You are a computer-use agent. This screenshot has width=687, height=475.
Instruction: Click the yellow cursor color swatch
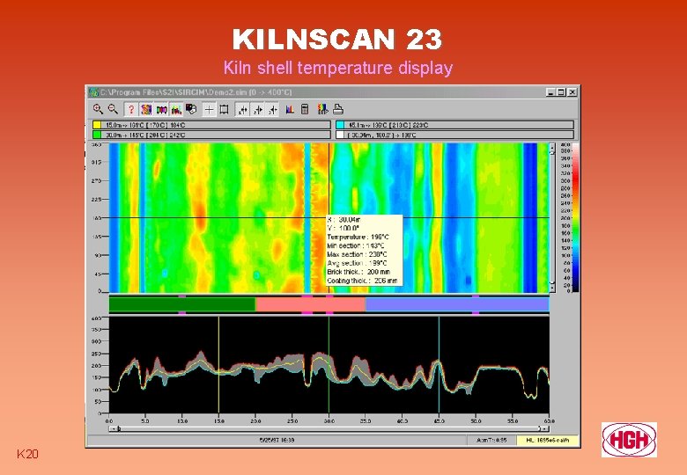coord(97,125)
